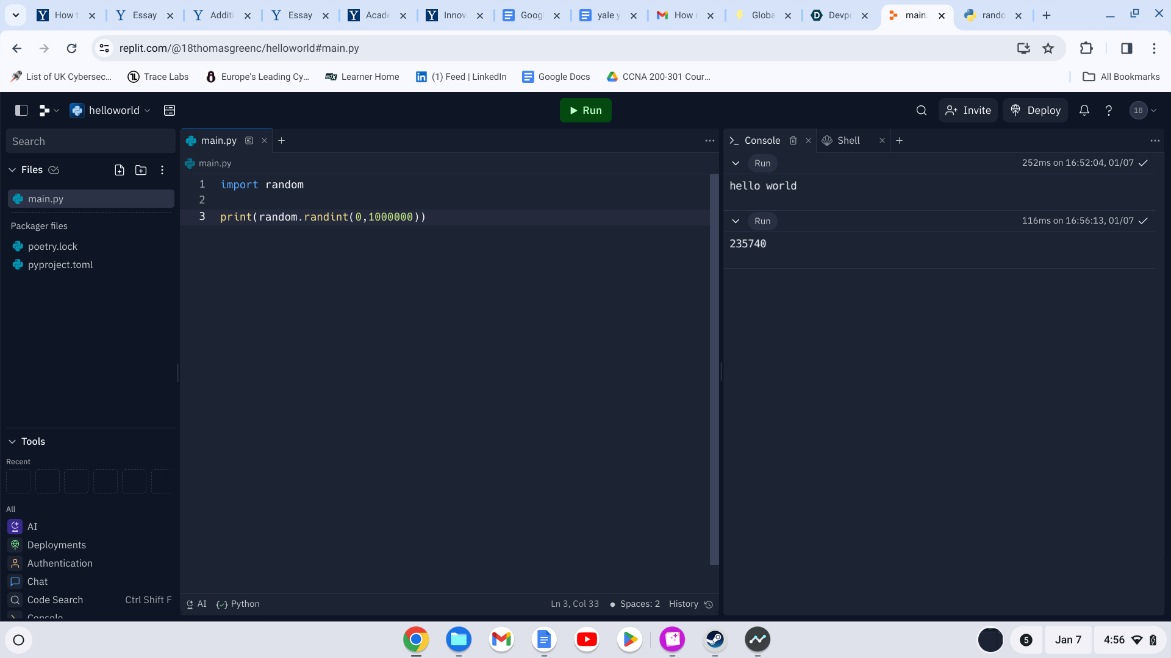Screen dimensions: 1171x658
Task: Switch to the Shell tab
Action: [848, 141]
